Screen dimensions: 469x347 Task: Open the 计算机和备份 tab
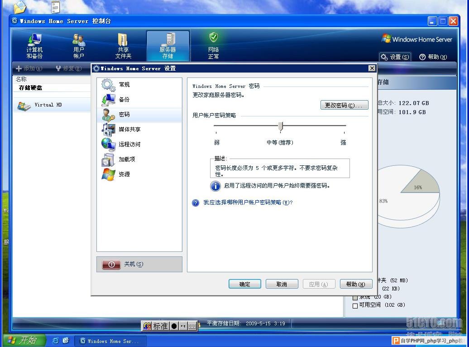coord(35,46)
